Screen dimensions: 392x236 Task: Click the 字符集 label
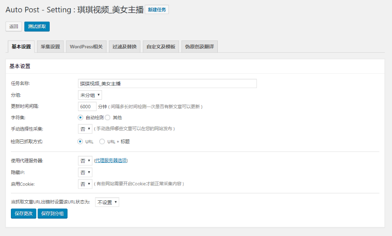tap(18, 118)
